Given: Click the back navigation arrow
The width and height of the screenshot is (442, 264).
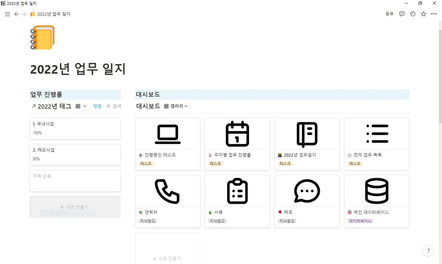Looking at the screenshot, I should [x=16, y=14].
